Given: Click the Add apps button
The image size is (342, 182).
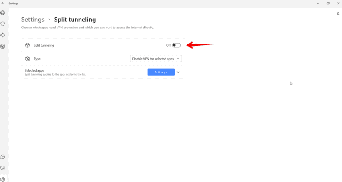Looking at the screenshot, I should pyautogui.click(x=161, y=72).
